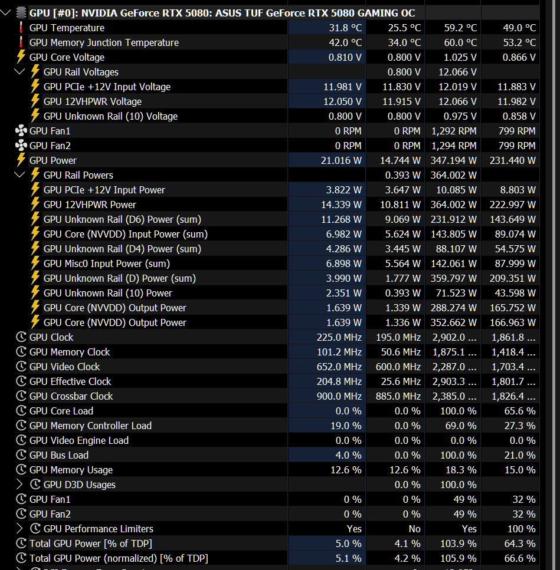The image size is (560, 570).
Task: Collapse the NVIDIA GeForce RTX 5080 GPU section
Action: pyautogui.click(x=6, y=12)
